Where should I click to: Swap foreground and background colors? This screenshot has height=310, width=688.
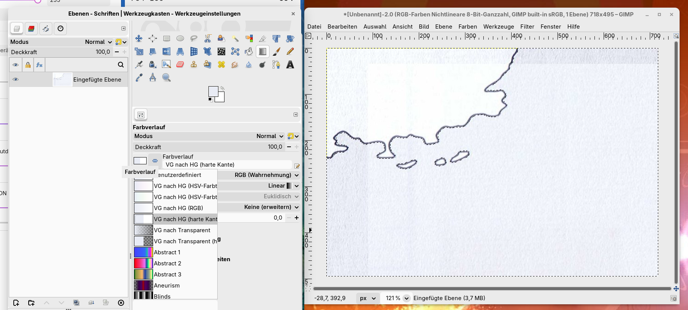[x=222, y=88]
